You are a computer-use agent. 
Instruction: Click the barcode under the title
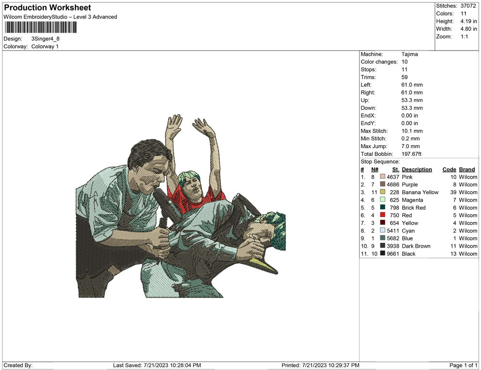[40, 27]
